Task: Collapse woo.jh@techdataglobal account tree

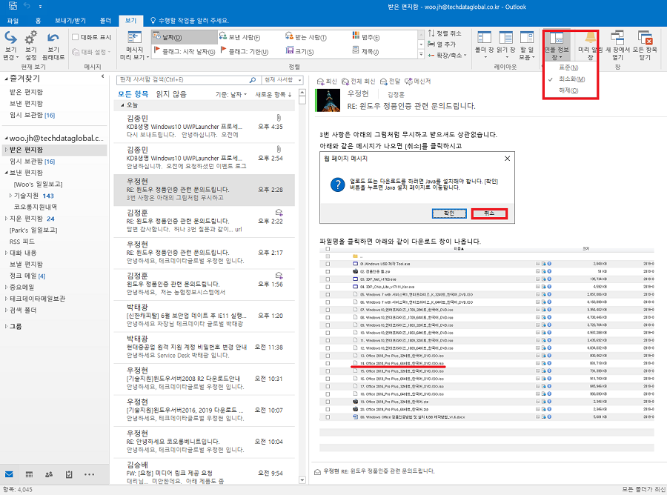Action: pyautogui.click(x=7, y=139)
